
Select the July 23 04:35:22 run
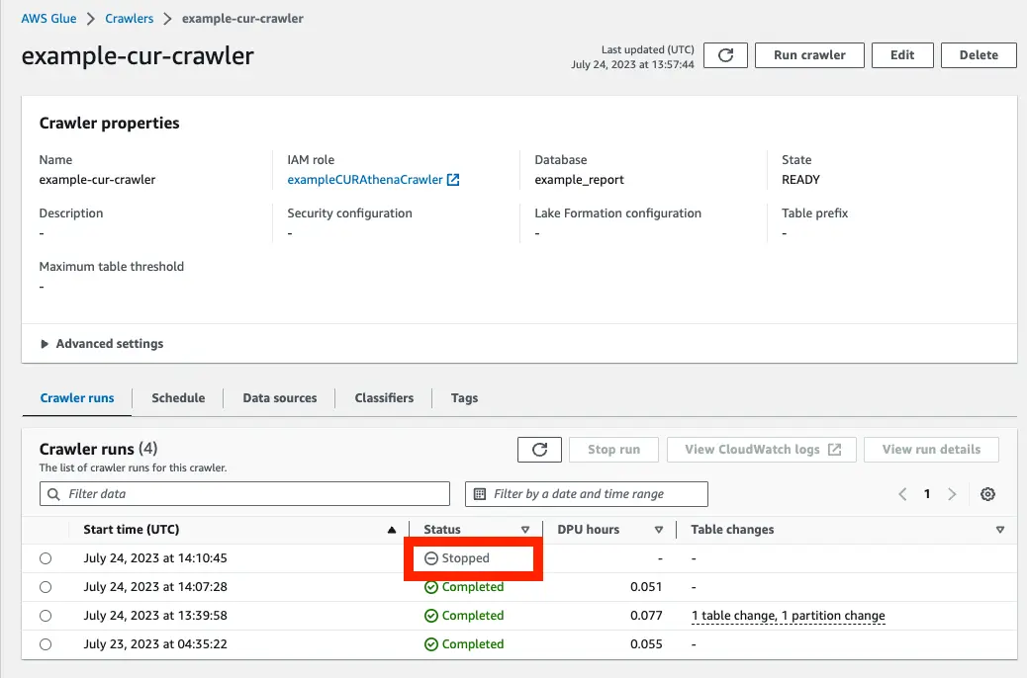pos(46,644)
